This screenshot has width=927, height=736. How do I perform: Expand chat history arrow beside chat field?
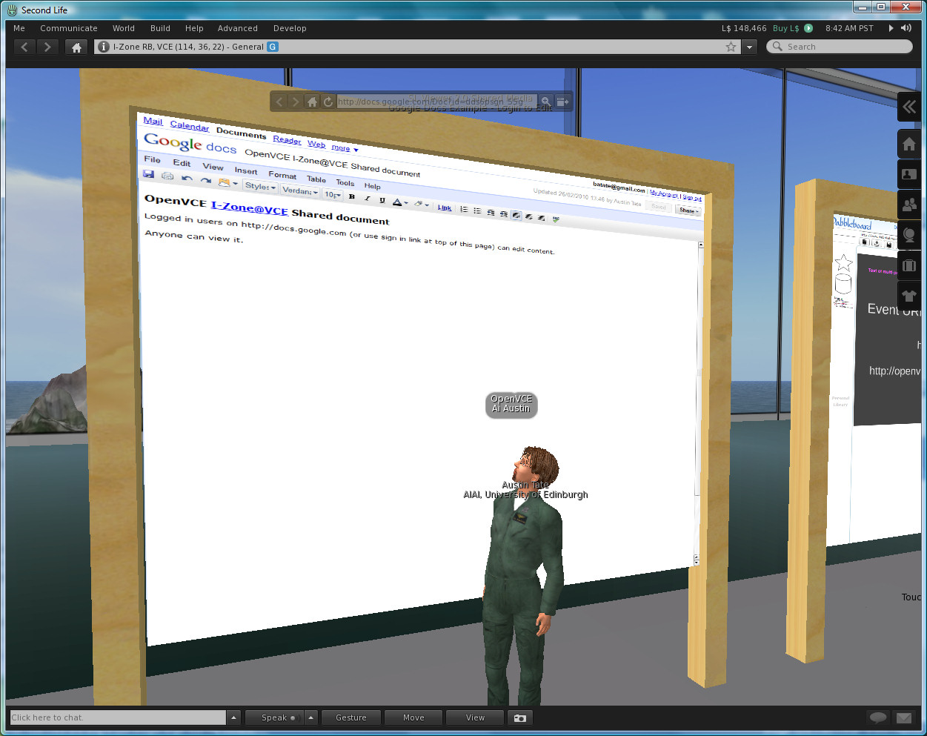pos(234,717)
